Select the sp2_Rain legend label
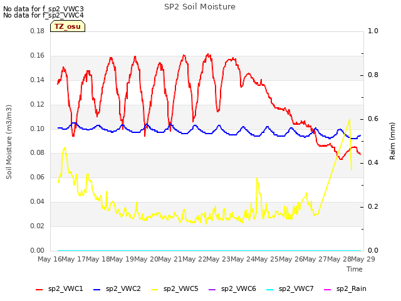401x301 pixels. coord(352,289)
